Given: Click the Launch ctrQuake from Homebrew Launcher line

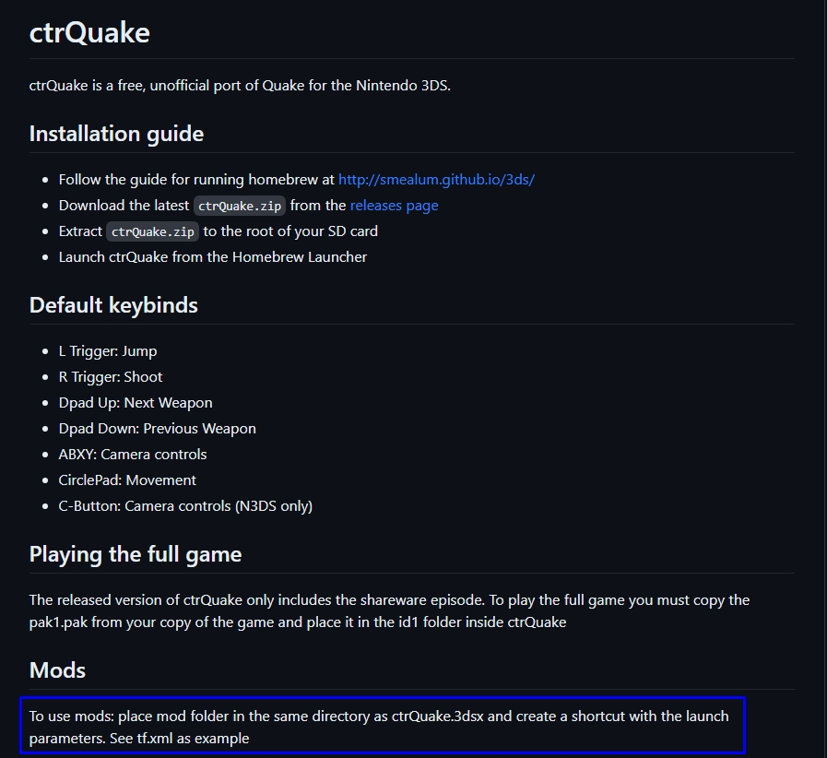Looking at the screenshot, I should point(213,257).
